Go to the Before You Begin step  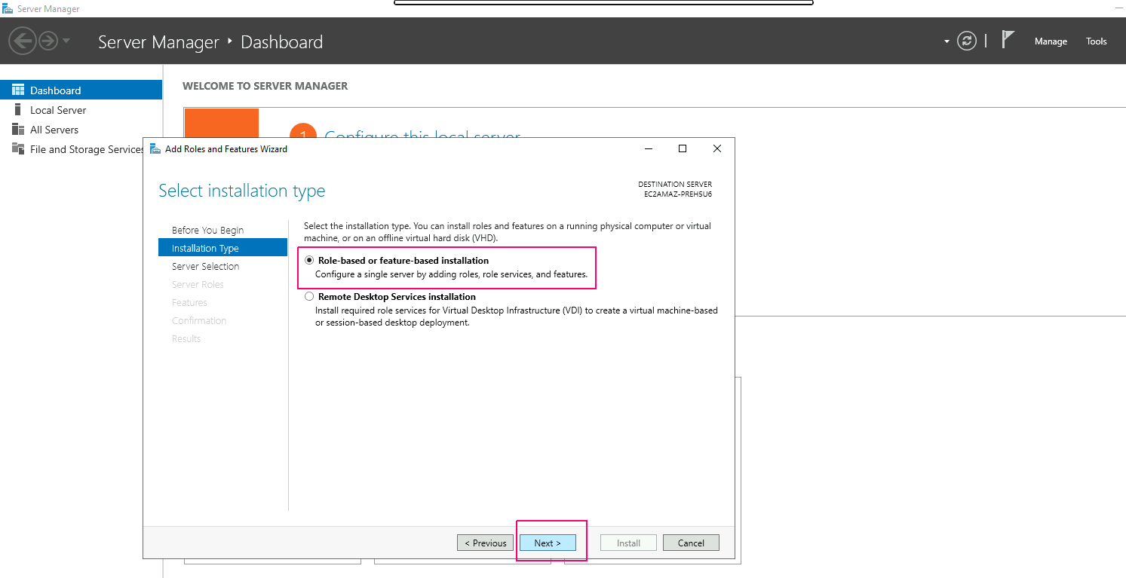(207, 231)
